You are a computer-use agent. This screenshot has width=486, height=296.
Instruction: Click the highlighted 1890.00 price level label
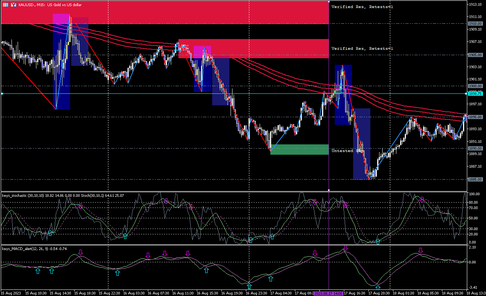(x=475, y=149)
